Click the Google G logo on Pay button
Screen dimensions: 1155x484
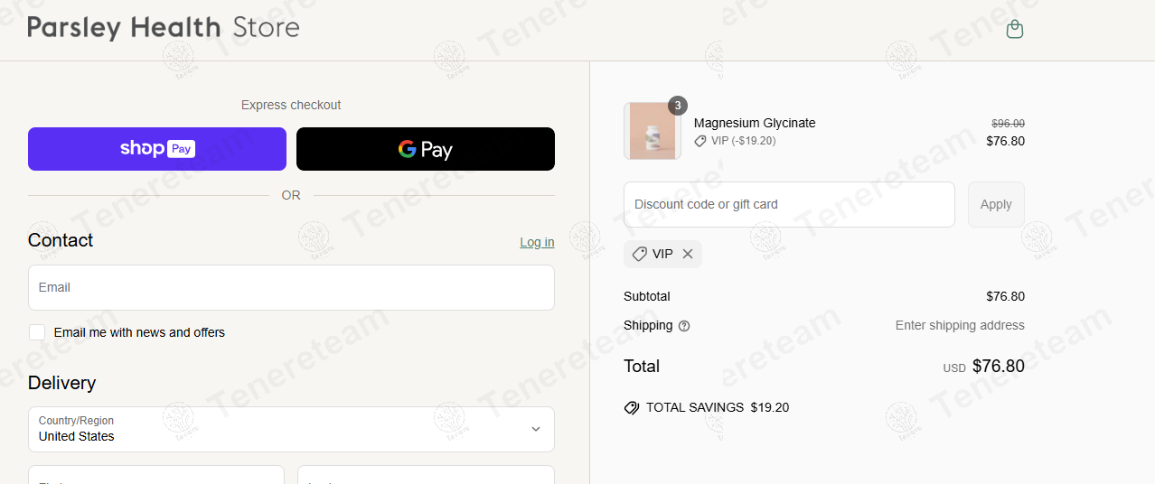coord(407,149)
